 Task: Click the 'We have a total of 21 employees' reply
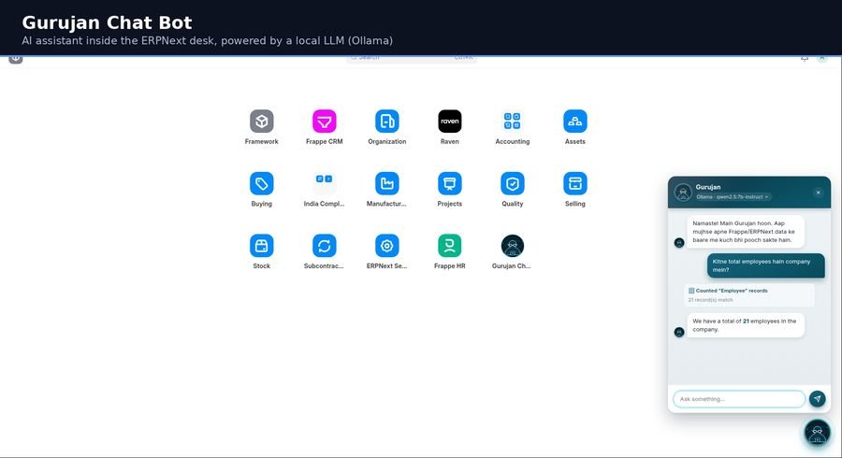pyautogui.click(x=746, y=325)
